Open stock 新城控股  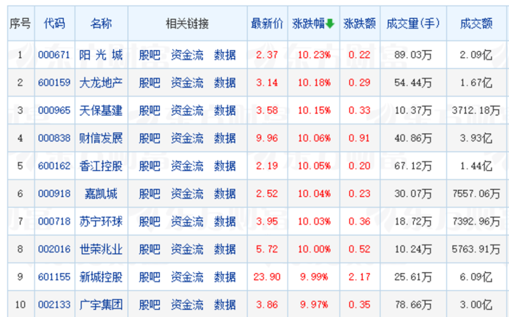101,277
